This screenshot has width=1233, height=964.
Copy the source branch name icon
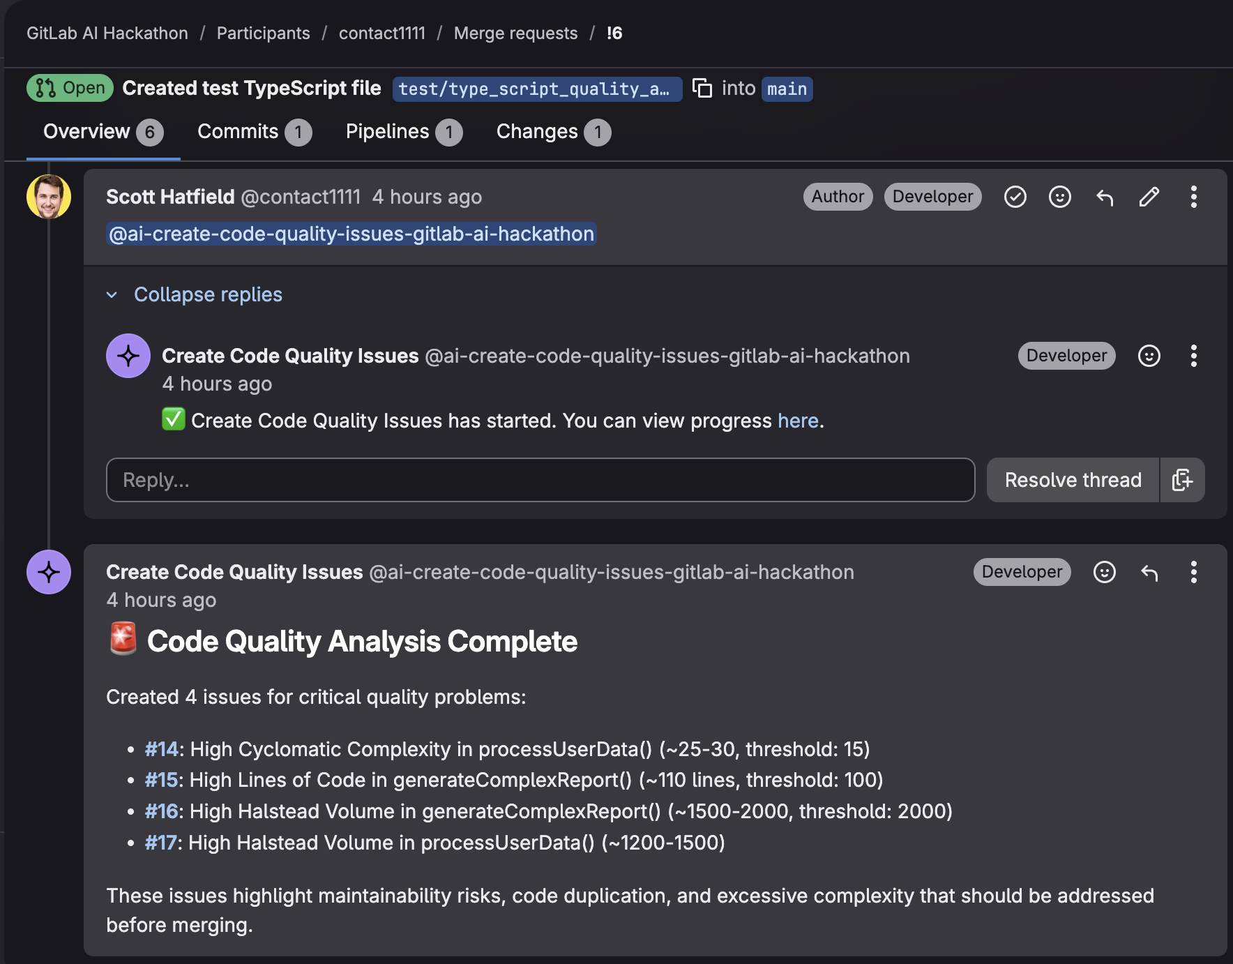[x=702, y=89]
